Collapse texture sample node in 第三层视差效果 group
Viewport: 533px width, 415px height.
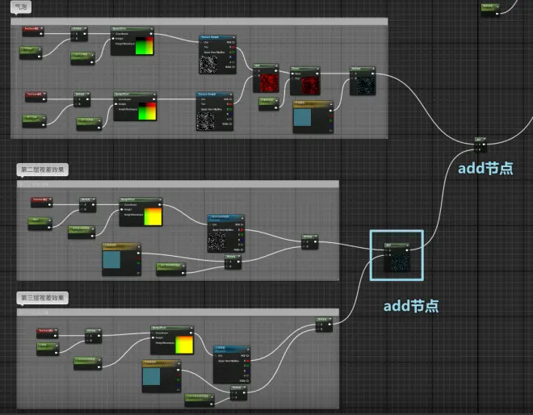tap(248, 349)
